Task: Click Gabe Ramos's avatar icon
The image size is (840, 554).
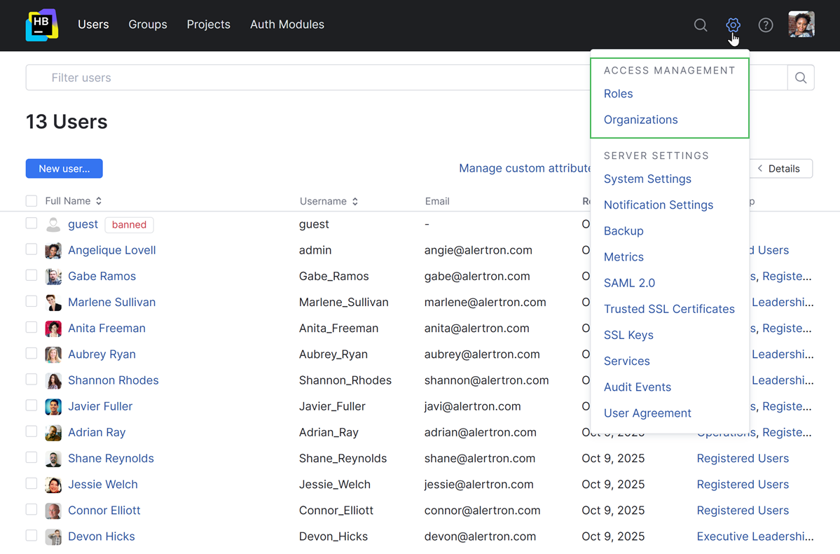Action: click(x=53, y=277)
